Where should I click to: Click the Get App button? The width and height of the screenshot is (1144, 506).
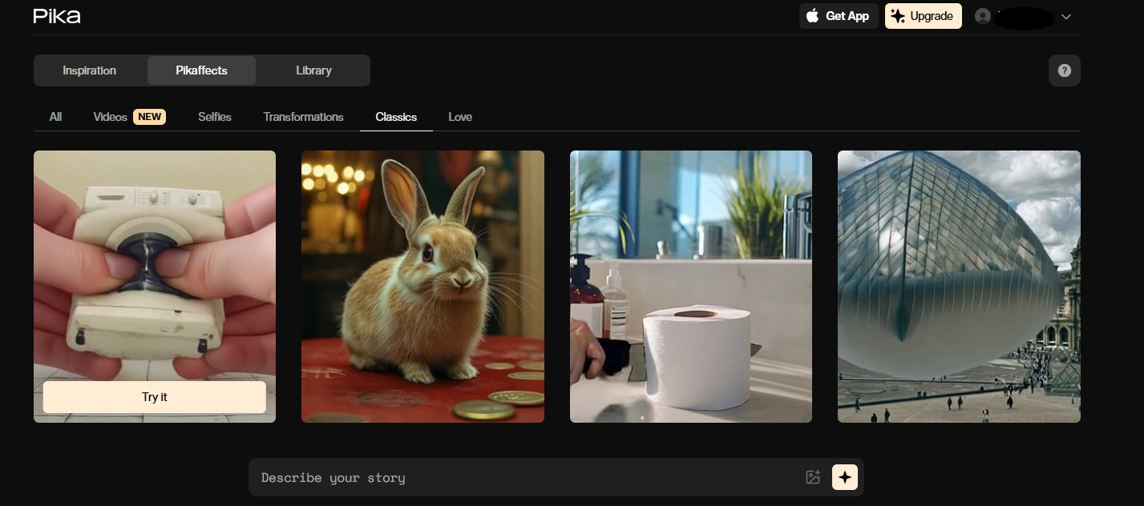pyautogui.click(x=839, y=16)
